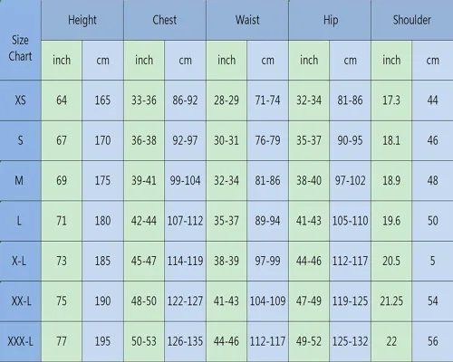
Task: Select the X-L size row label
Action: [20, 261]
